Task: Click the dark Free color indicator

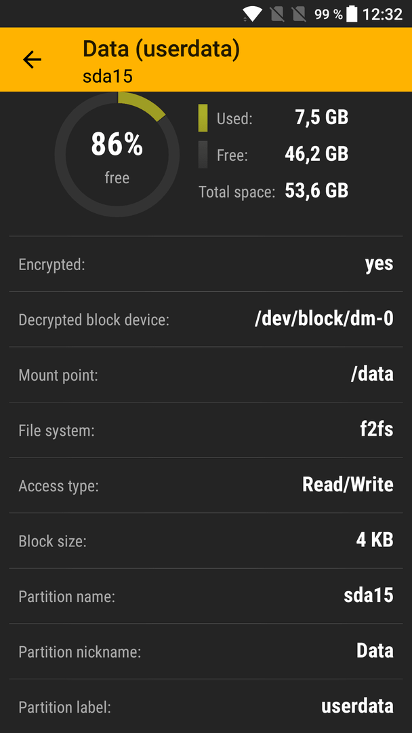Action: coord(203,155)
